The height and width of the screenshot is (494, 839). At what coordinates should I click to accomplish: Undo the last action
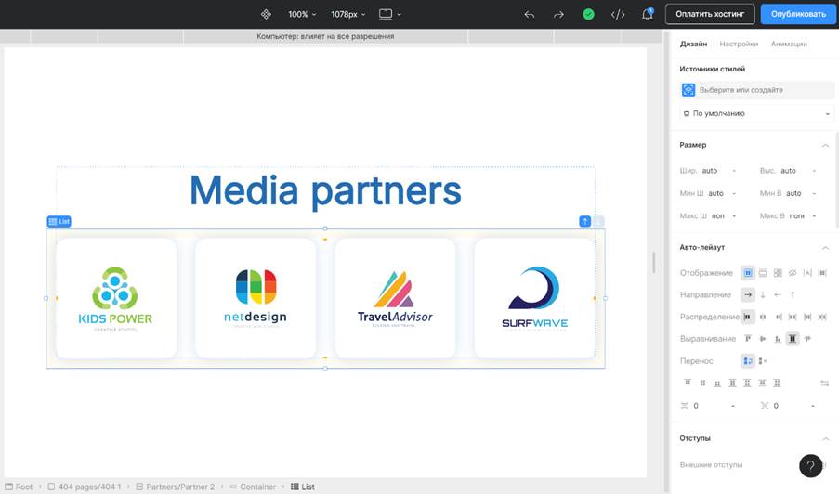click(x=530, y=15)
